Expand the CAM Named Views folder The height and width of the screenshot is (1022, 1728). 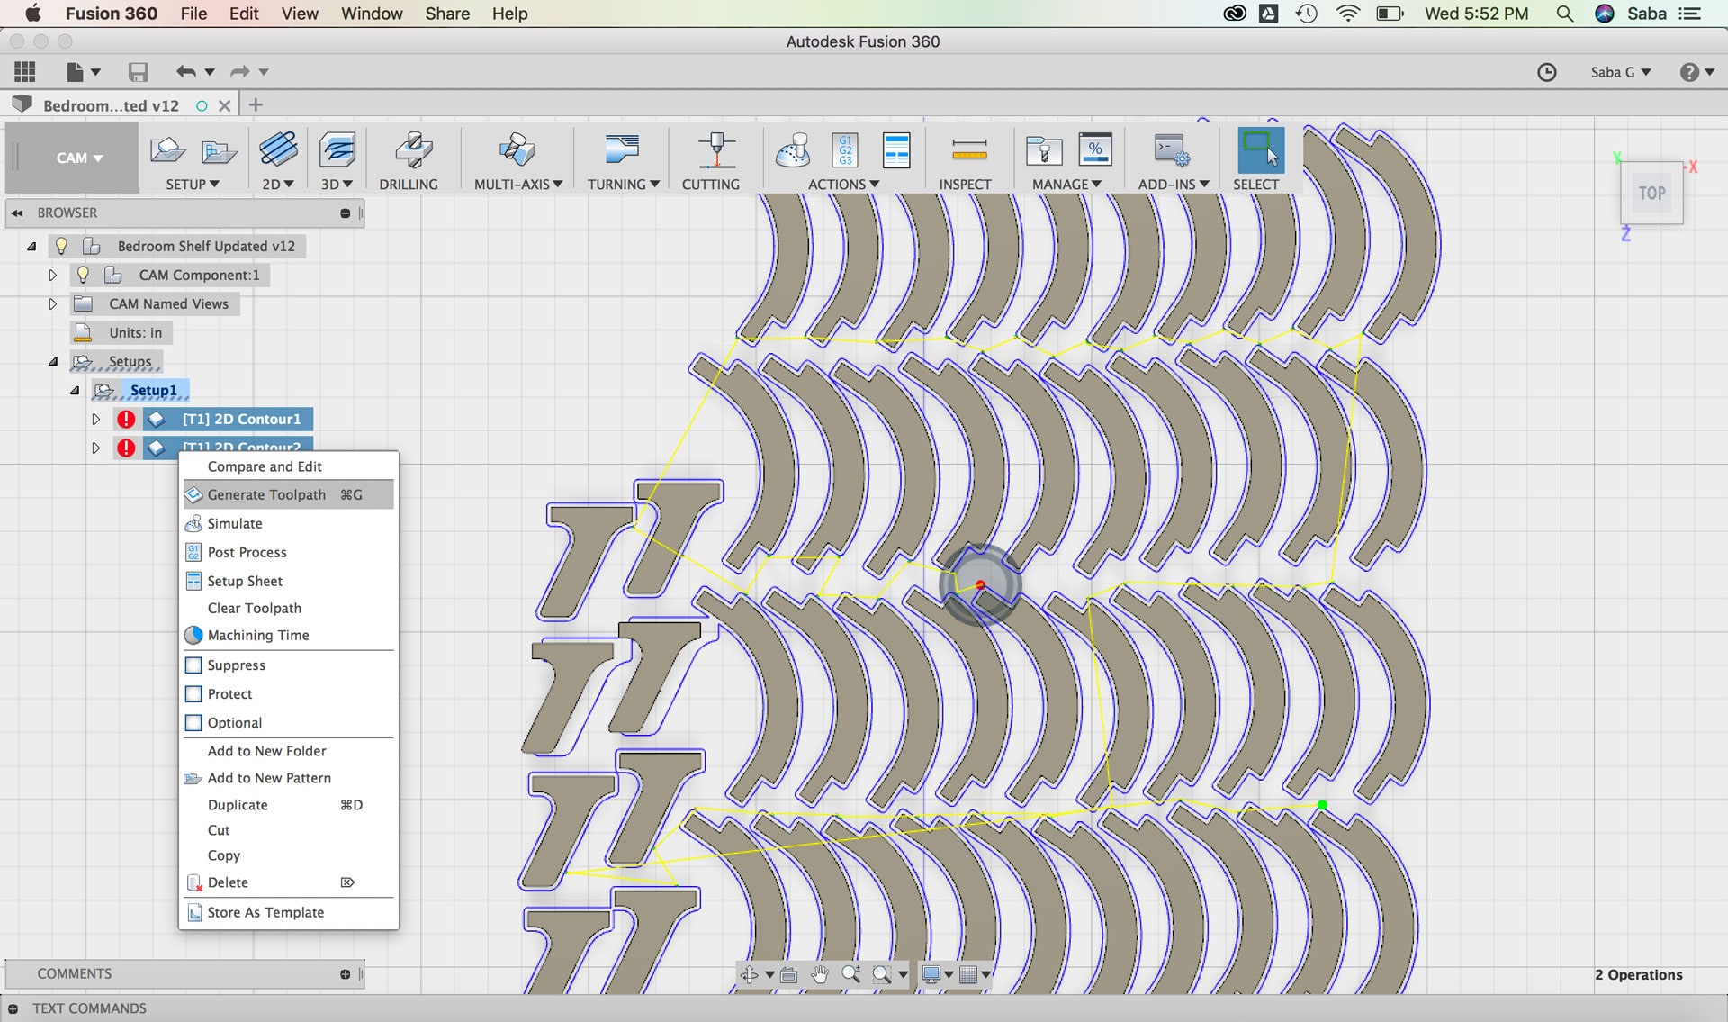coord(52,304)
